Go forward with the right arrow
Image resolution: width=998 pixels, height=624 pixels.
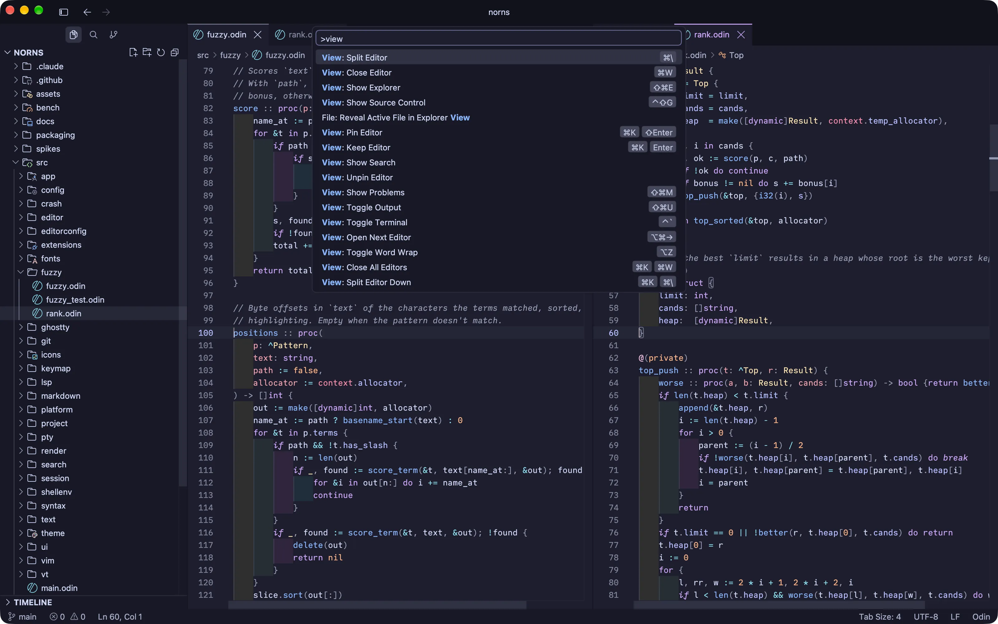tap(106, 12)
